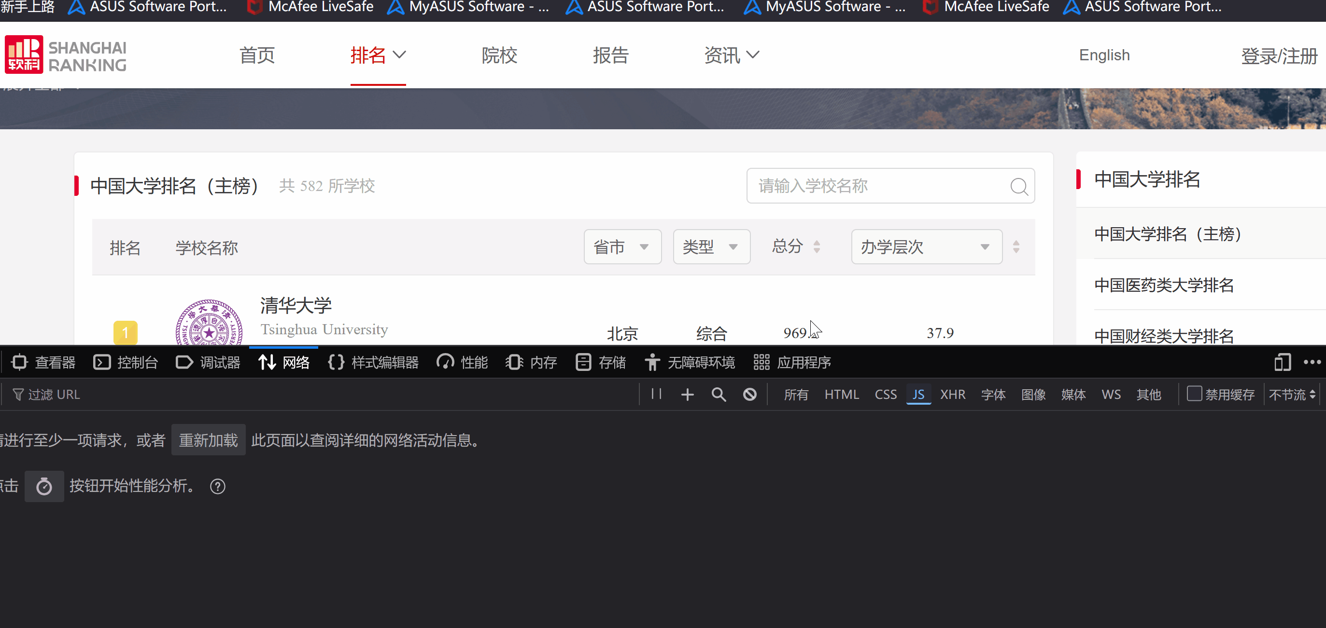Open devtools more options ellipsis menu
The height and width of the screenshot is (628, 1326).
[1312, 362]
